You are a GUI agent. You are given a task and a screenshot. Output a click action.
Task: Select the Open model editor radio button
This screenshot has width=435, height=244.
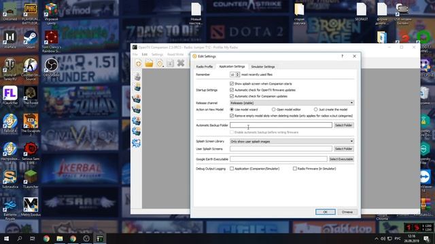tap(273, 110)
